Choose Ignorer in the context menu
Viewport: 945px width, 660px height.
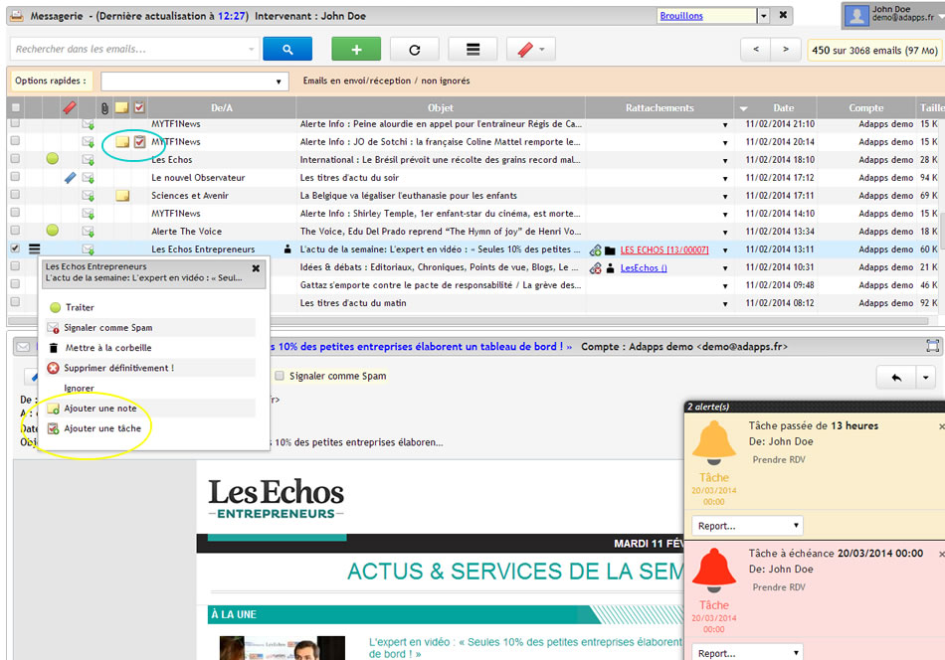(x=79, y=388)
